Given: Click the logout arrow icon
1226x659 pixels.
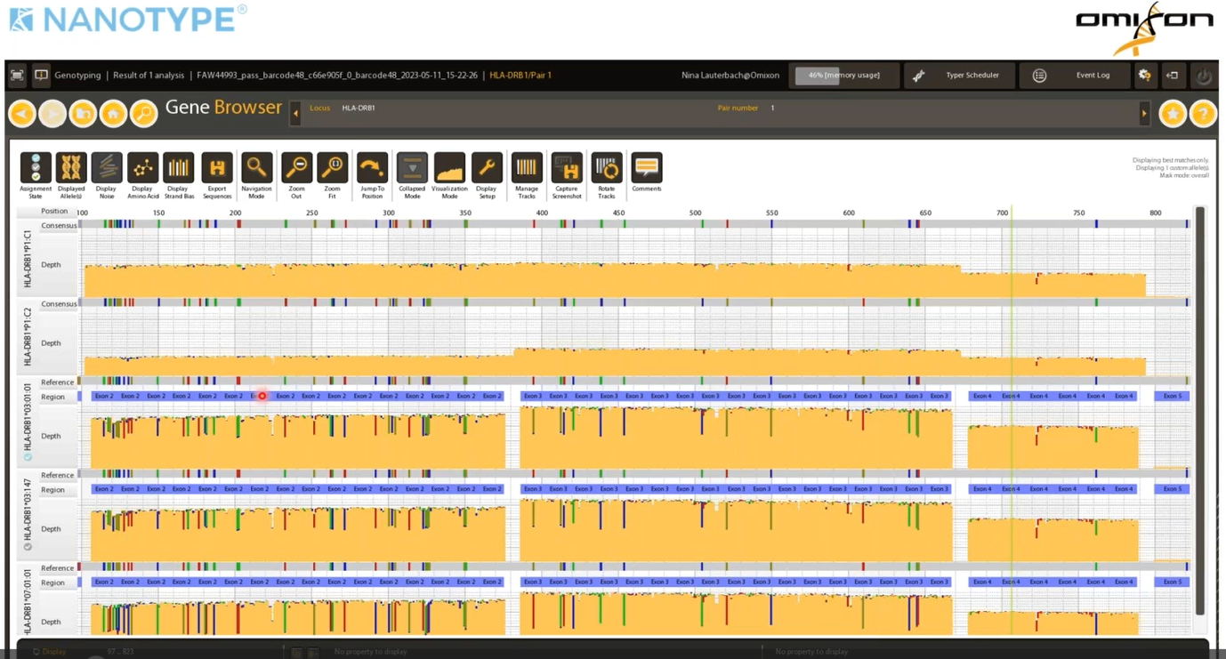Looking at the screenshot, I should [x=1172, y=76].
